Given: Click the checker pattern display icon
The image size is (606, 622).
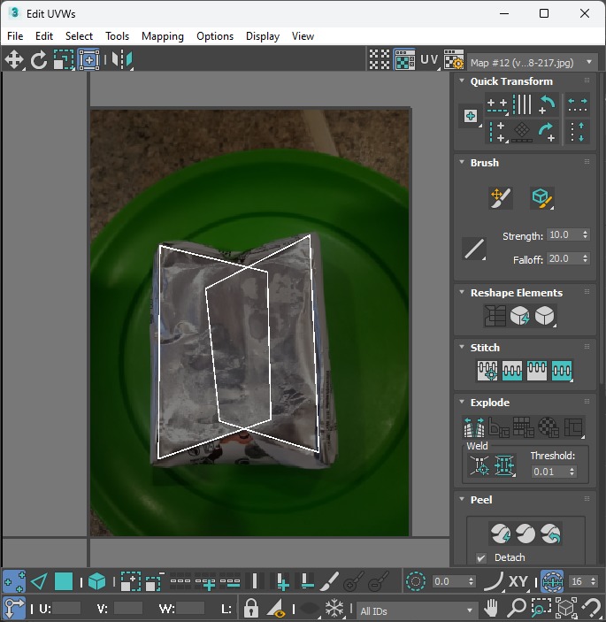Looking at the screenshot, I should pos(380,59).
